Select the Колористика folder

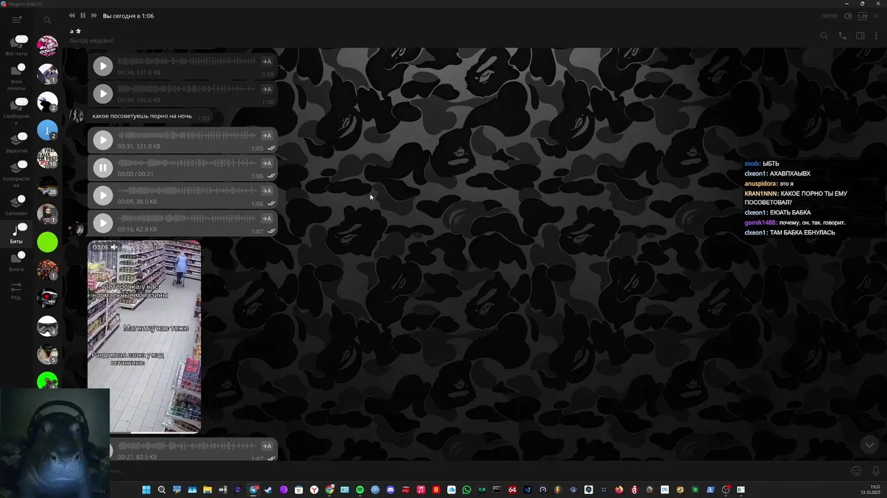tap(17, 174)
